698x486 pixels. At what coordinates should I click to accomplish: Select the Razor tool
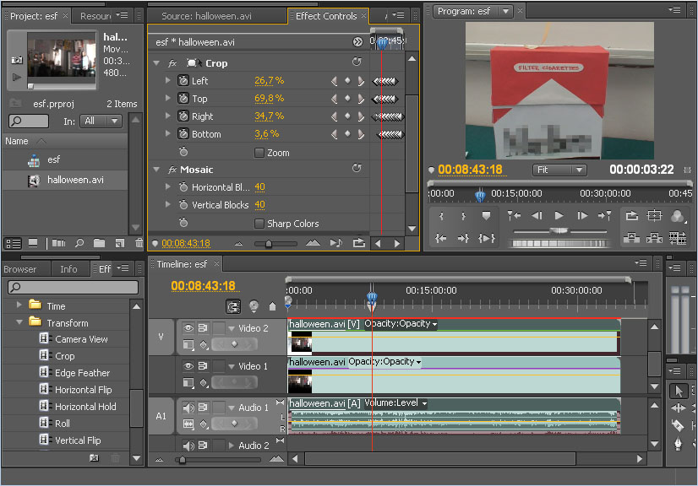click(x=677, y=425)
